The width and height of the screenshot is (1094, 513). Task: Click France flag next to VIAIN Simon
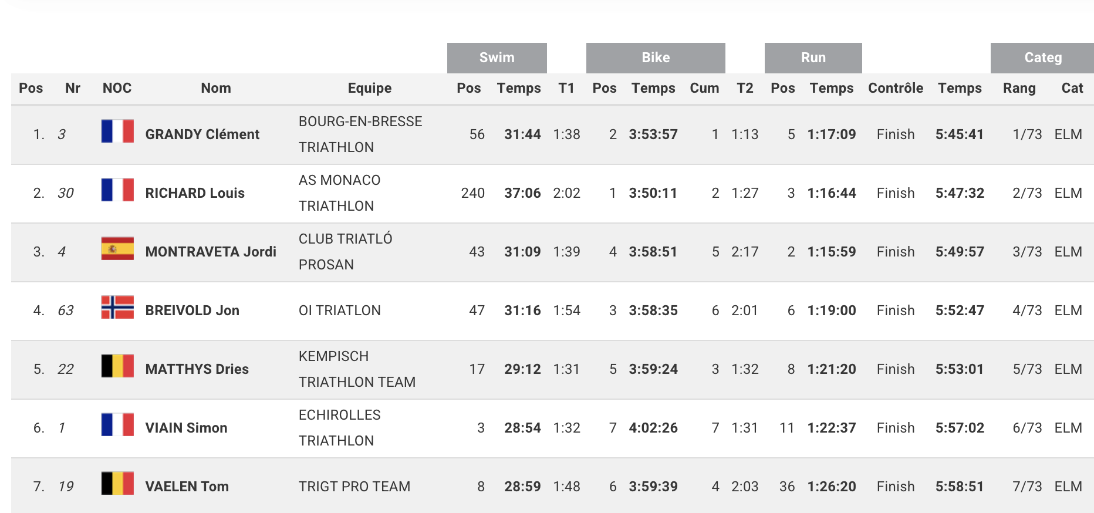[117, 424]
